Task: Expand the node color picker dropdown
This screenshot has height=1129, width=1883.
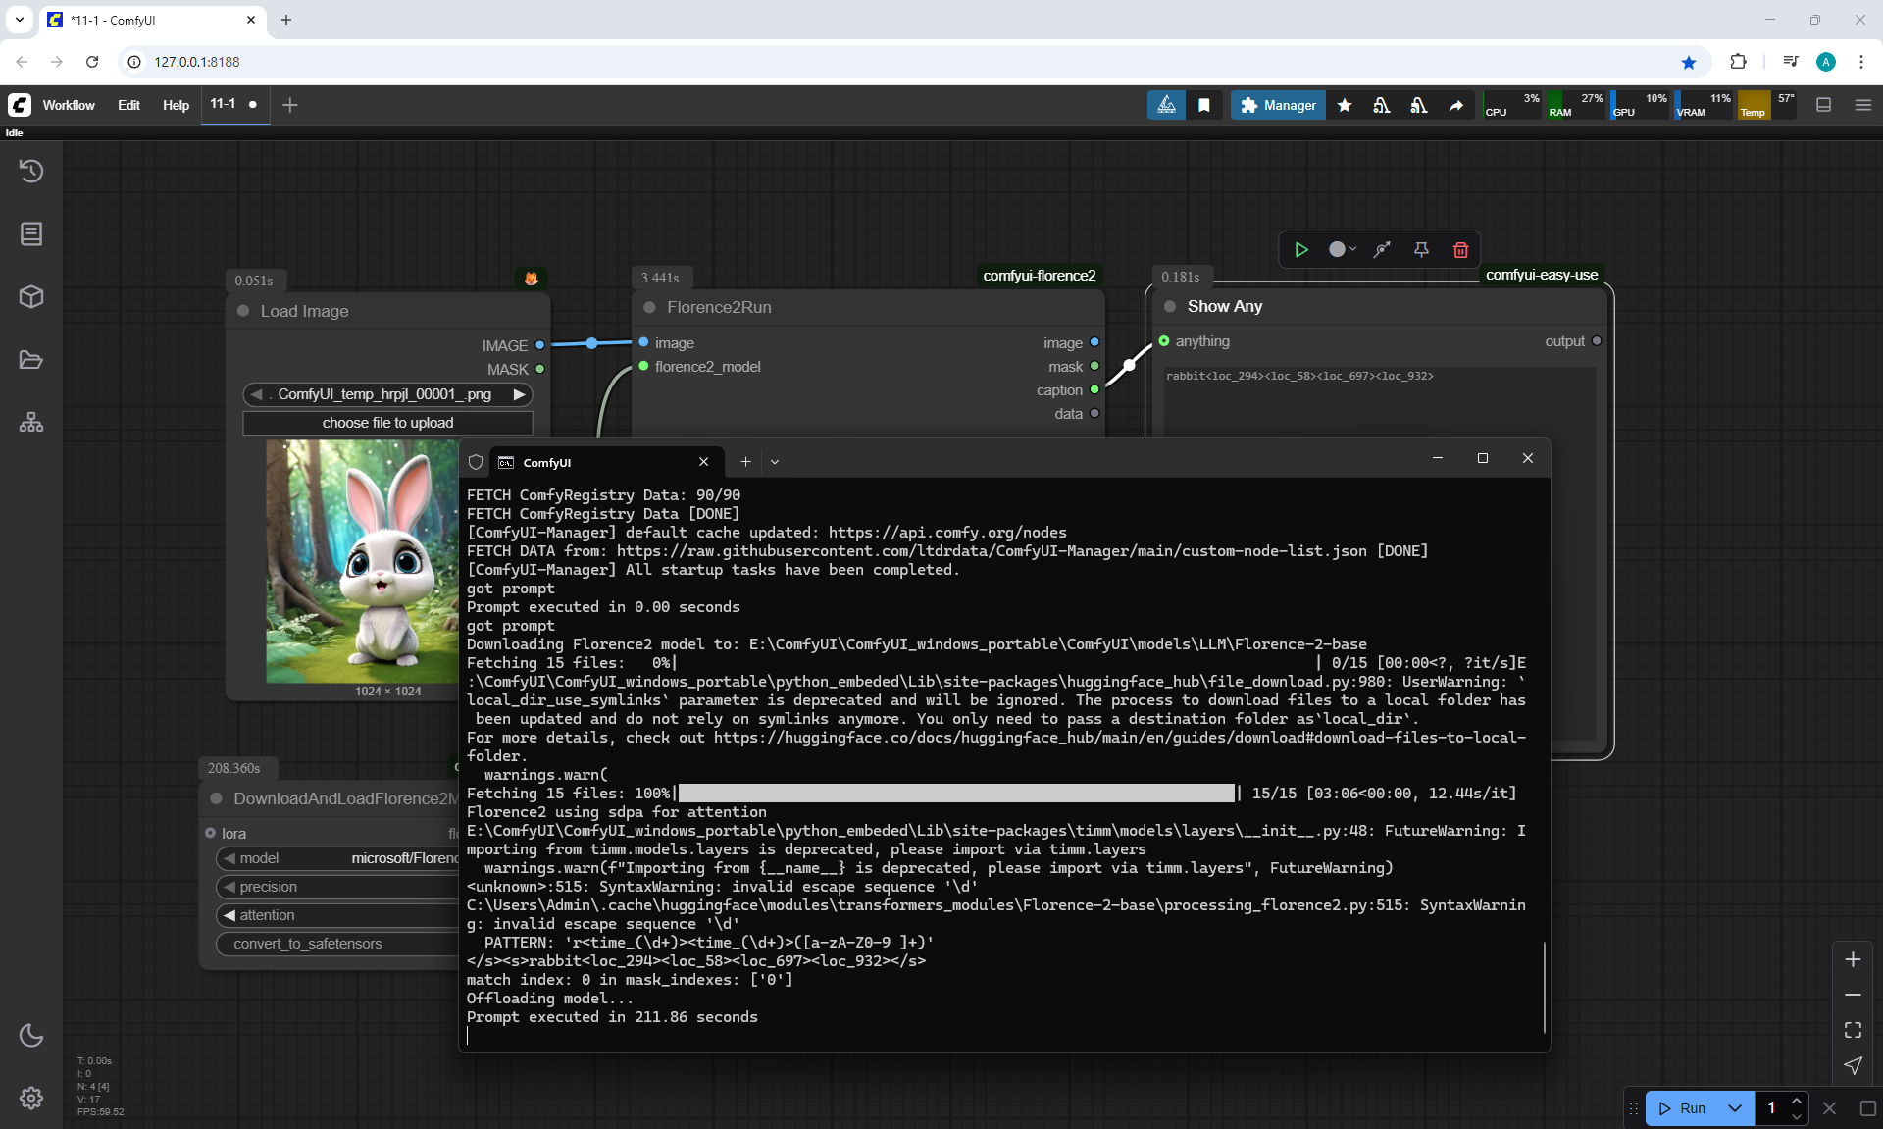Action: (x=1343, y=249)
